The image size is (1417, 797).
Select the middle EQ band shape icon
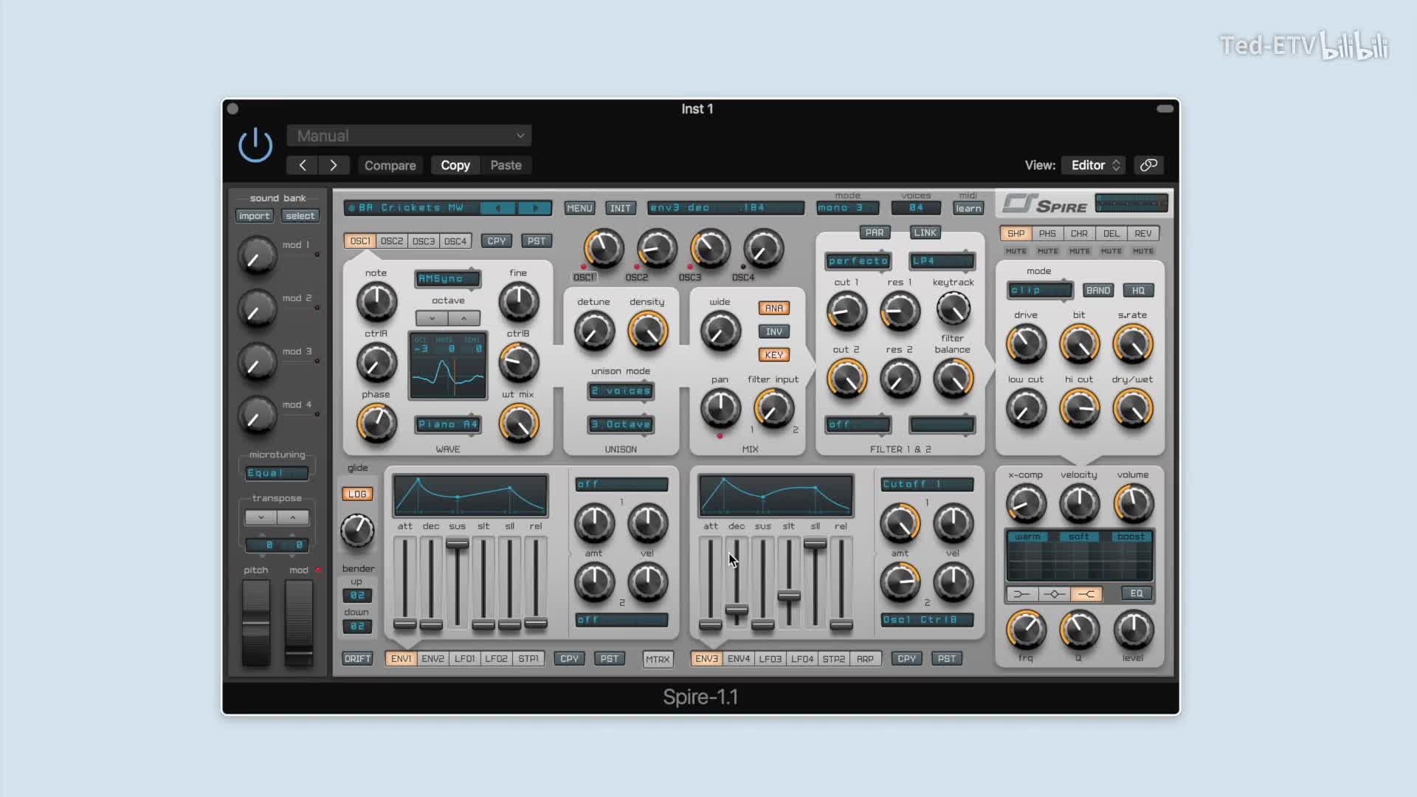tap(1054, 594)
